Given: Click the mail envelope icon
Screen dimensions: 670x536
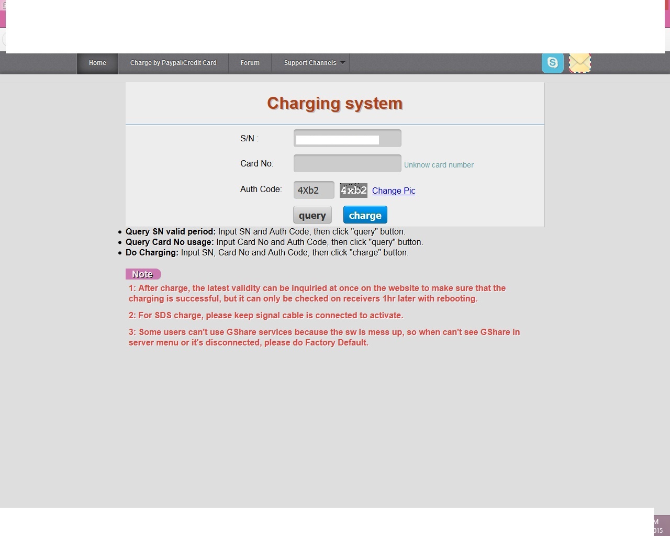Looking at the screenshot, I should point(580,63).
